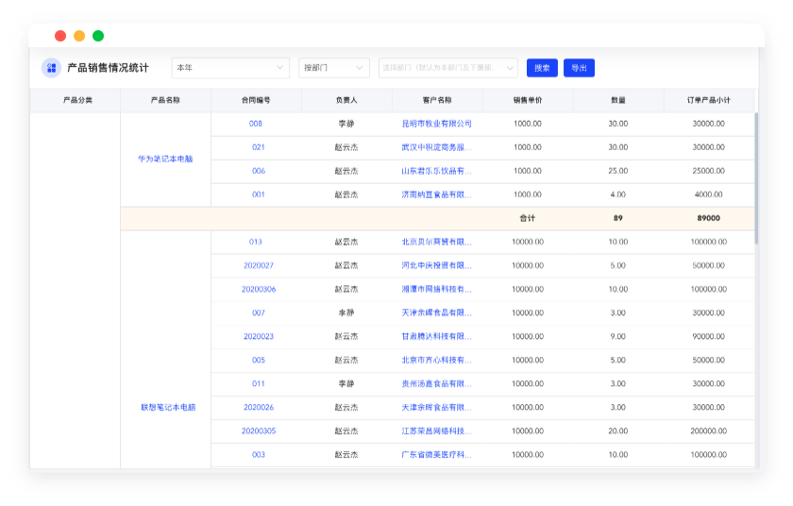The width and height of the screenshot is (793, 506).
Task: Open contract number 005
Action: tap(259, 360)
